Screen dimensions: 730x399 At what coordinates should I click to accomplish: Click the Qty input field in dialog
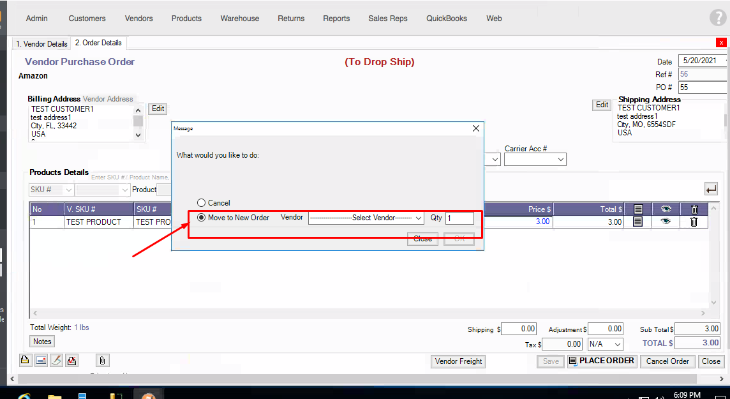459,218
